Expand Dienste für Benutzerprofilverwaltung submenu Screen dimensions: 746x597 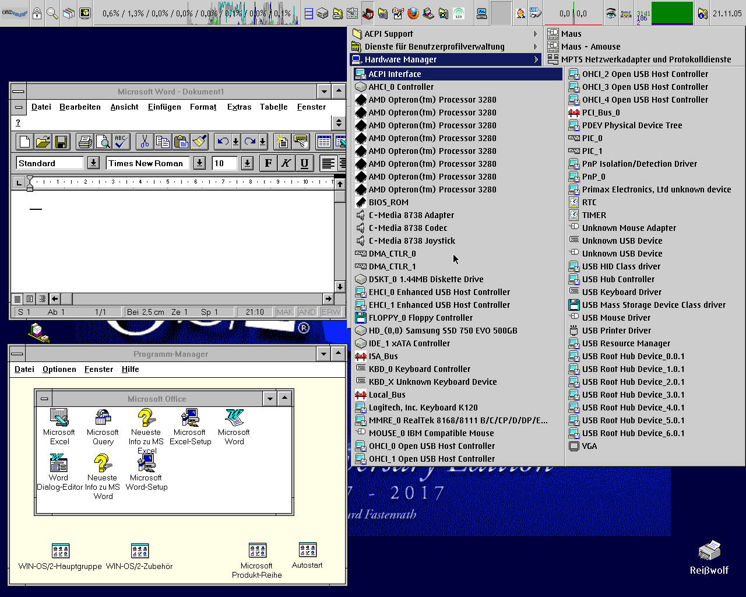(446, 47)
